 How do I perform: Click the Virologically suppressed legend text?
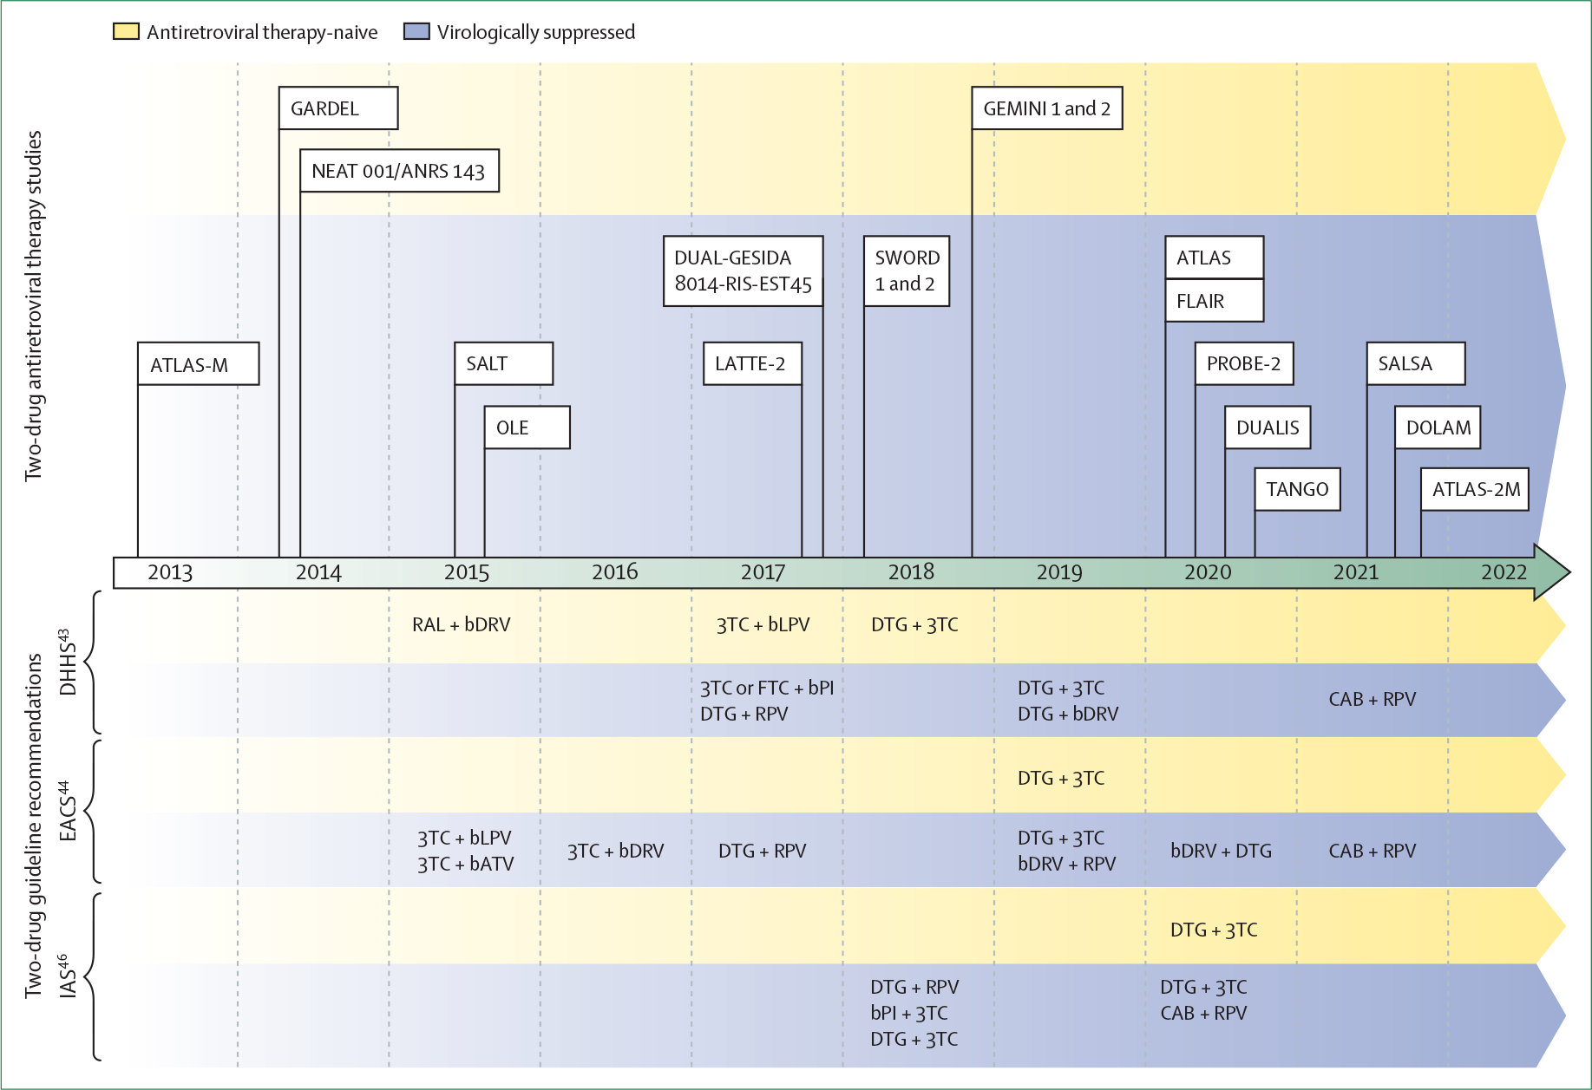pyautogui.click(x=536, y=32)
